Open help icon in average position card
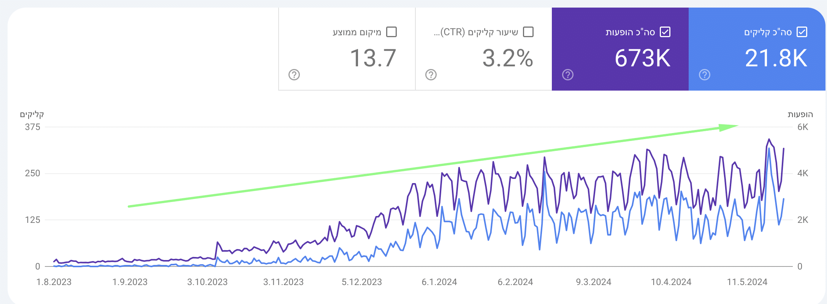 click(x=294, y=75)
